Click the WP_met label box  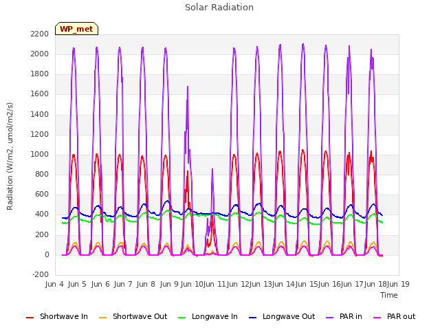click(76, 29)
